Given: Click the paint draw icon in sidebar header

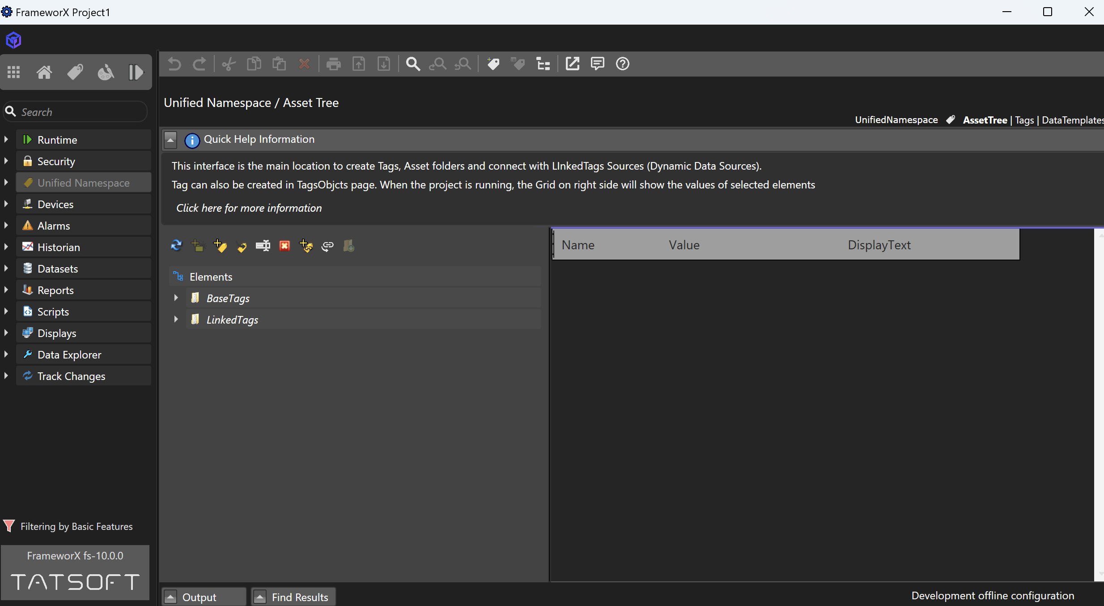Looking at the screenshot, I should pos(106,72).
